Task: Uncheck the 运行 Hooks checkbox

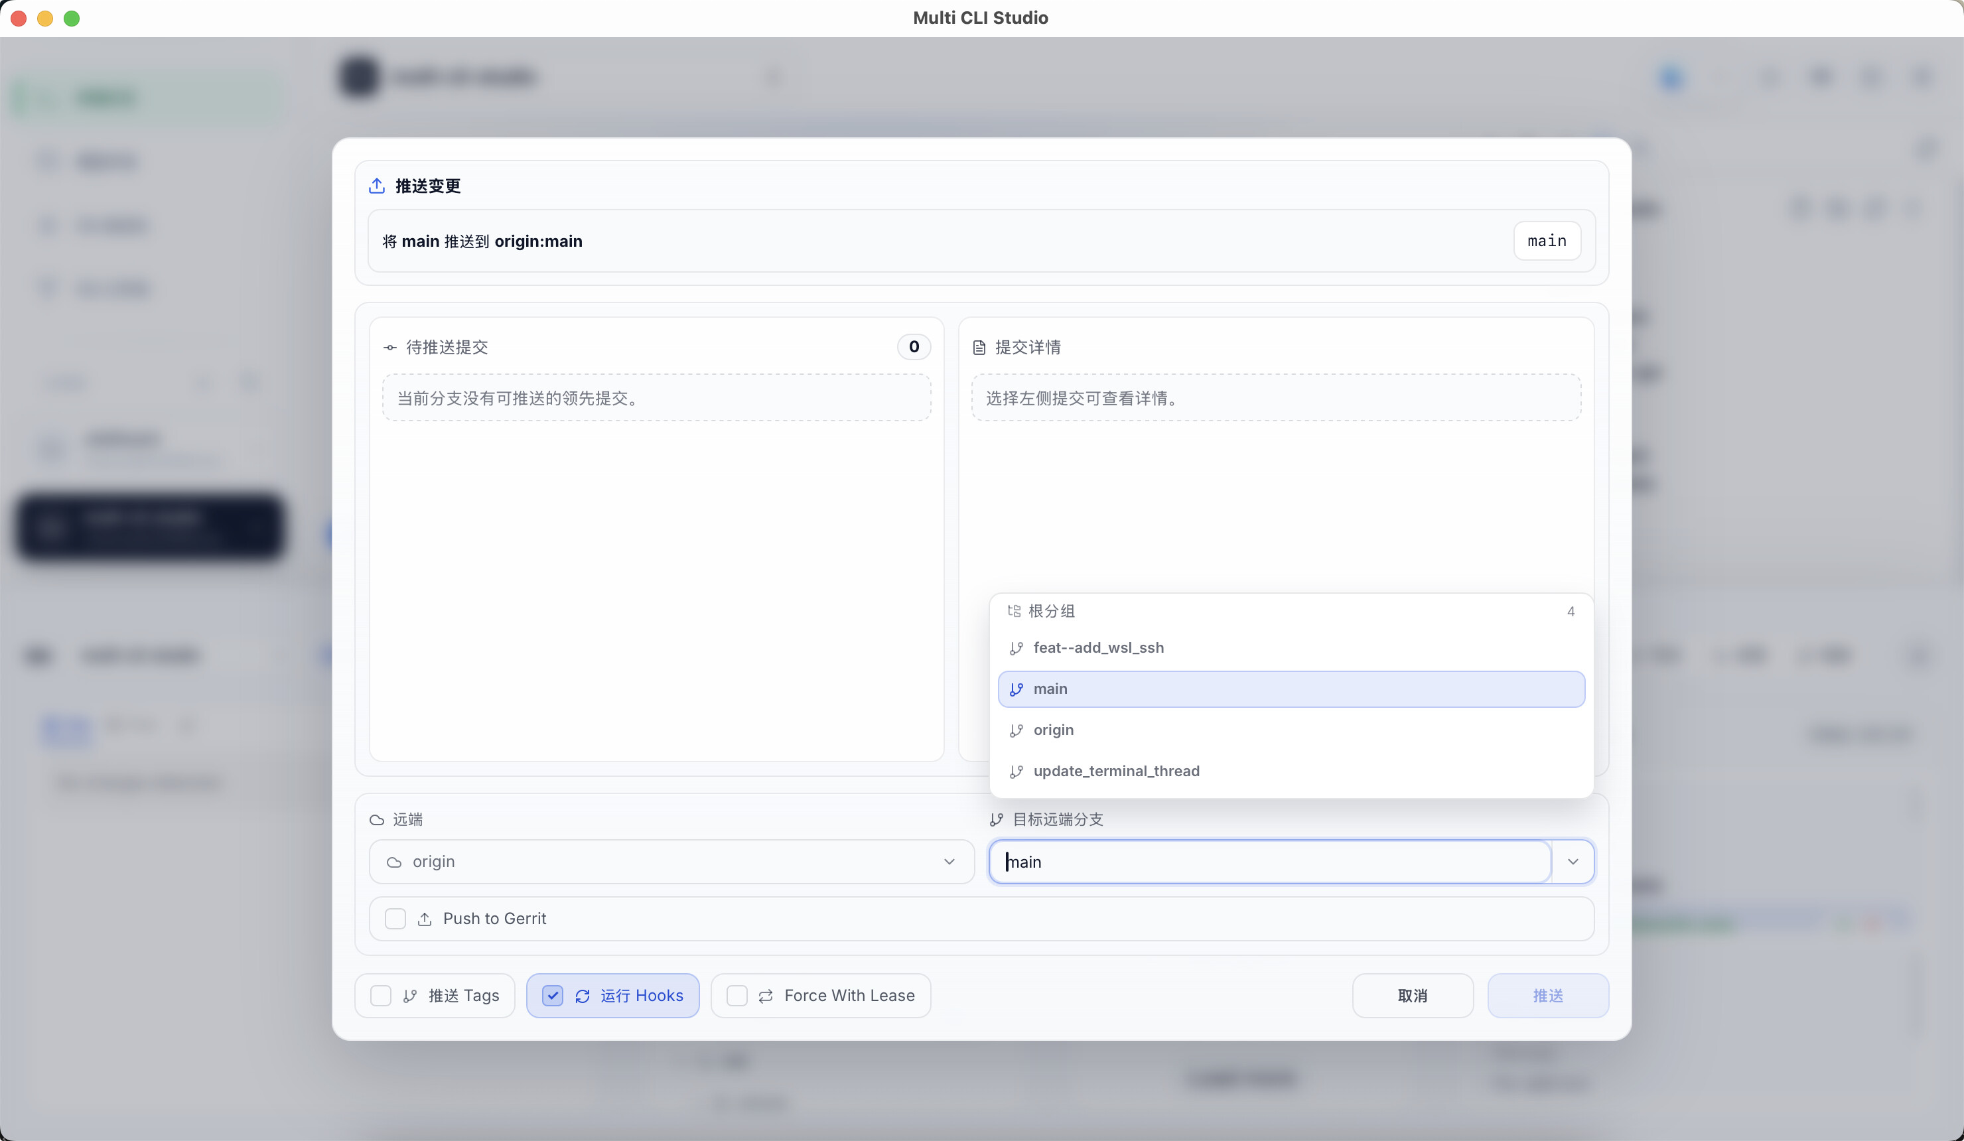Action: click(x=553, y=996)
